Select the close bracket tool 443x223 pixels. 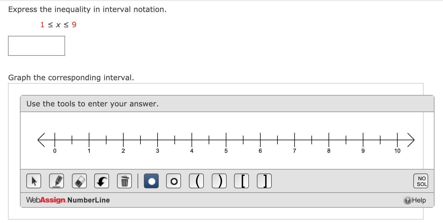tap(264, 181)
